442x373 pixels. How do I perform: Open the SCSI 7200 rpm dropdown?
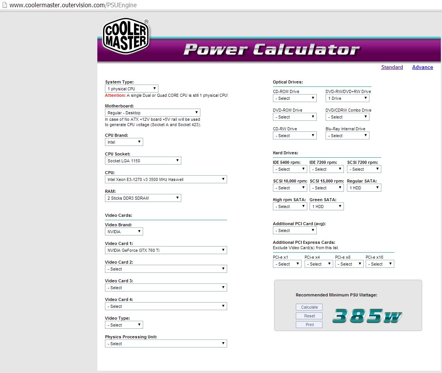tap(364, 169)
